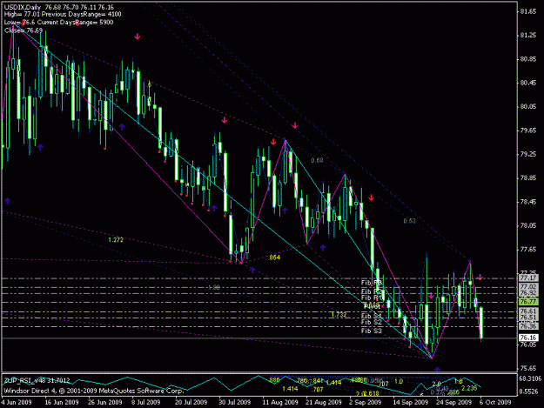The width and height of the screenshot is (544, 408).
Task: Click the 'Fib R1' level label
Action: coord(371,298)
